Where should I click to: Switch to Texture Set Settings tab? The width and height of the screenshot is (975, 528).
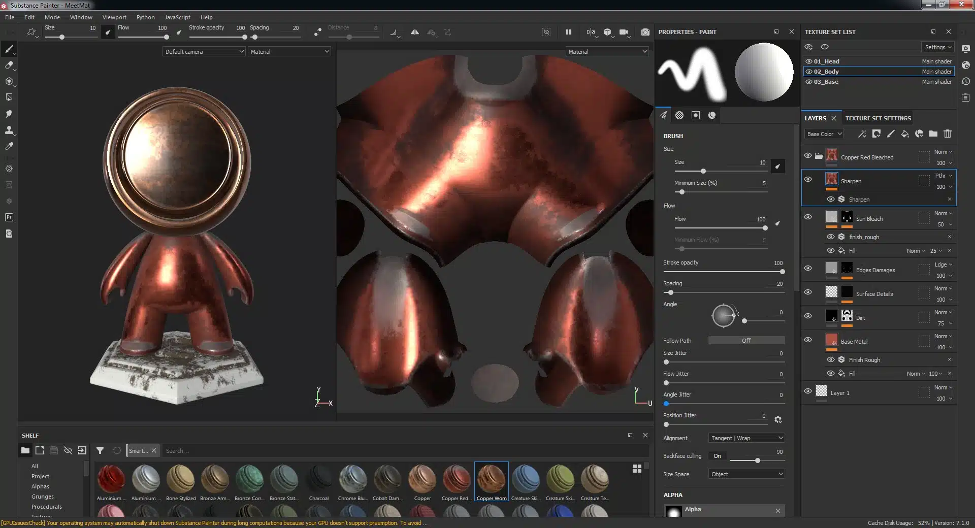[878, 118]
